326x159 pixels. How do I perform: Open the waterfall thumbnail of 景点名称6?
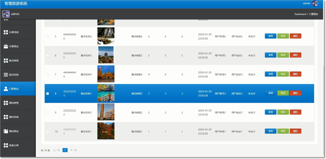106,36
